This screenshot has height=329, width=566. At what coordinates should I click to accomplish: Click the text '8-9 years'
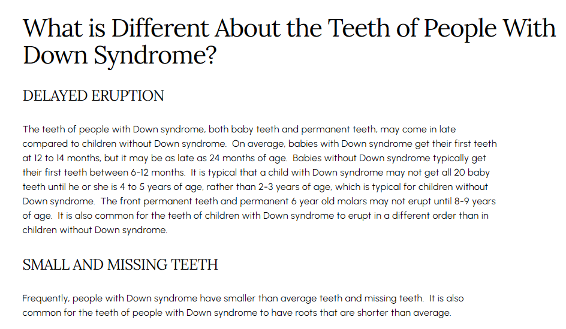tap(475, 201)
